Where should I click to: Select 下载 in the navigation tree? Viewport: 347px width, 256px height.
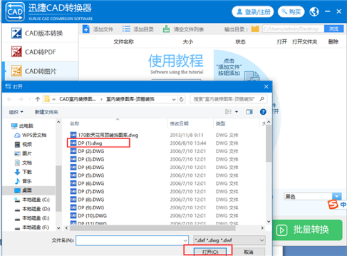point(23,172)
